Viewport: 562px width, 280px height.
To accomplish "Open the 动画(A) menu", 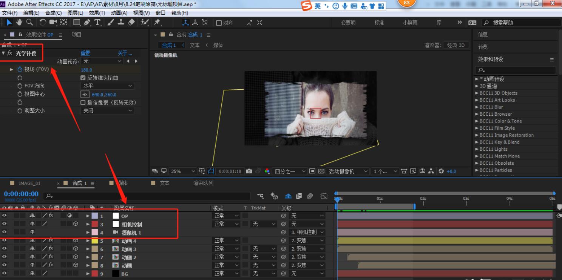I will point(119,13).
